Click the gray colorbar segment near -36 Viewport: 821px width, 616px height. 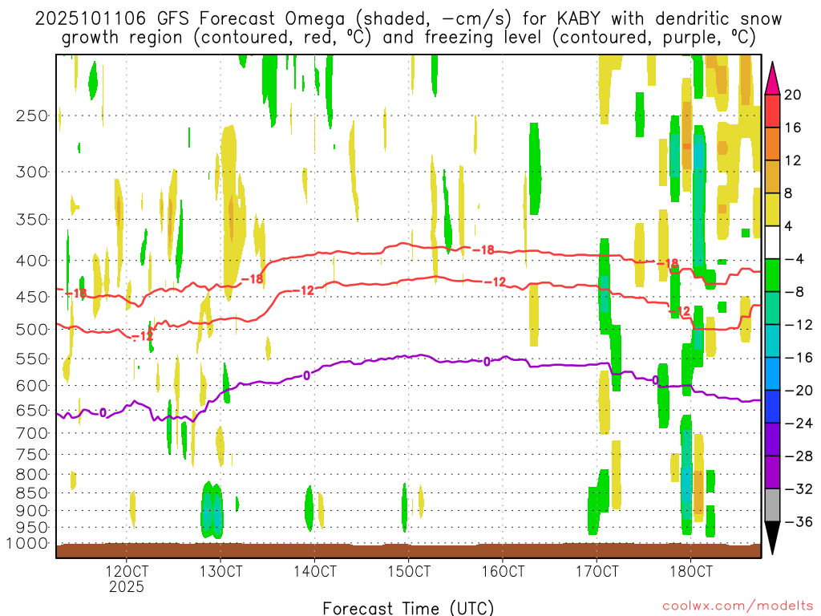pos(772,505)
